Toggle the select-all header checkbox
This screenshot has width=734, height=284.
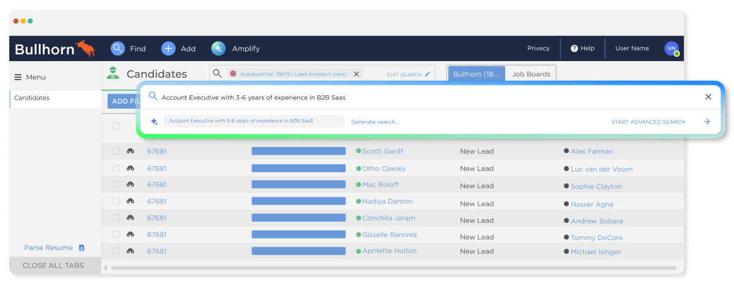click(x=116, y=126)
